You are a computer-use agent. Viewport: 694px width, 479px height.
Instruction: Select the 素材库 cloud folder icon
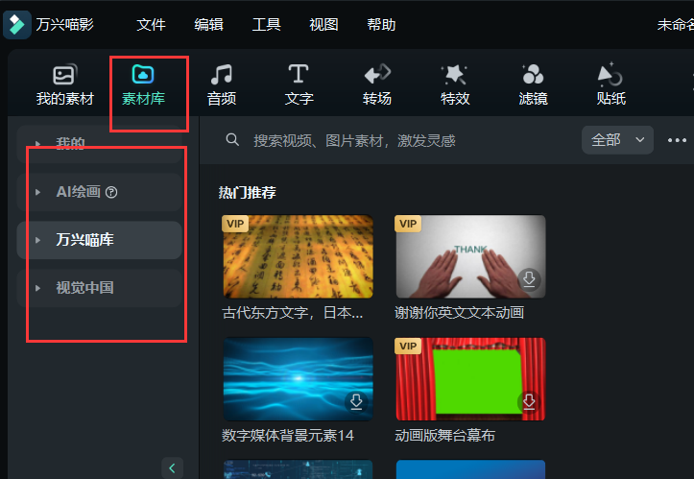coord(143,74)
